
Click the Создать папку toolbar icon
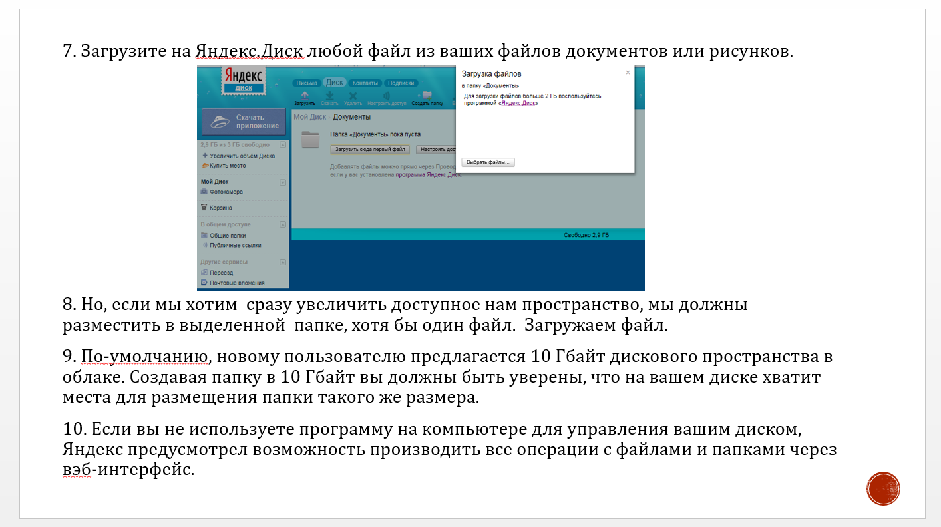click(x=427, y=98)
